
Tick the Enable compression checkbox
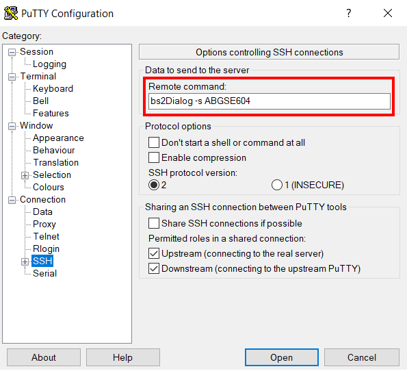154,157
